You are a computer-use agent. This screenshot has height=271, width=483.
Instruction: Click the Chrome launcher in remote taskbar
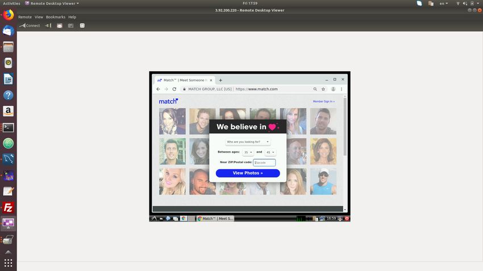point(184,218)
